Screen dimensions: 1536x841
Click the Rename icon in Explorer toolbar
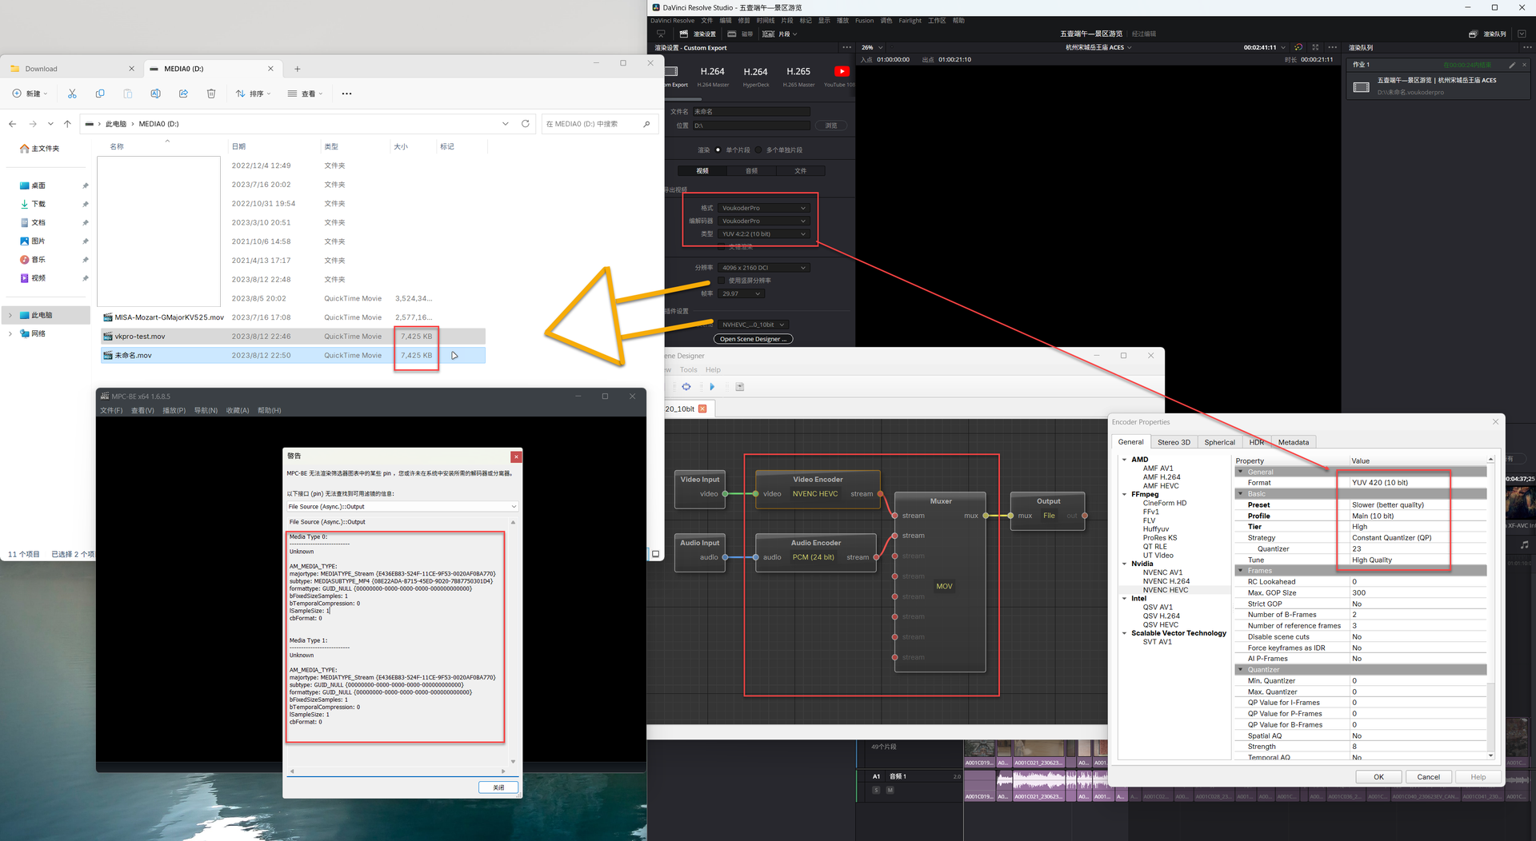coord(155,94)
